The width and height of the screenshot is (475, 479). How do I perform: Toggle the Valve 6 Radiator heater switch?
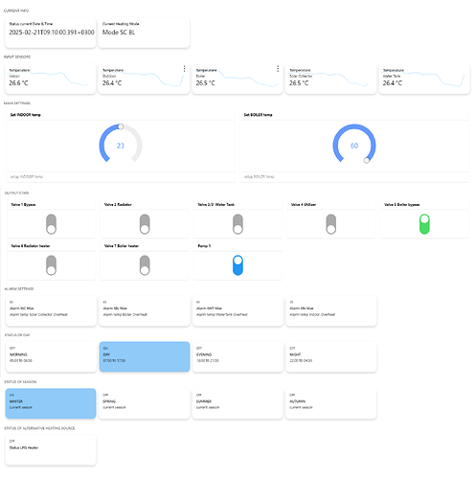(51, 265)
